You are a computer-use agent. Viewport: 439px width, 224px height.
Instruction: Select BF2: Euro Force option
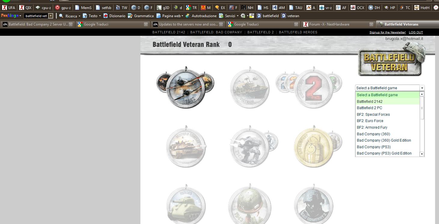(387, 121)
